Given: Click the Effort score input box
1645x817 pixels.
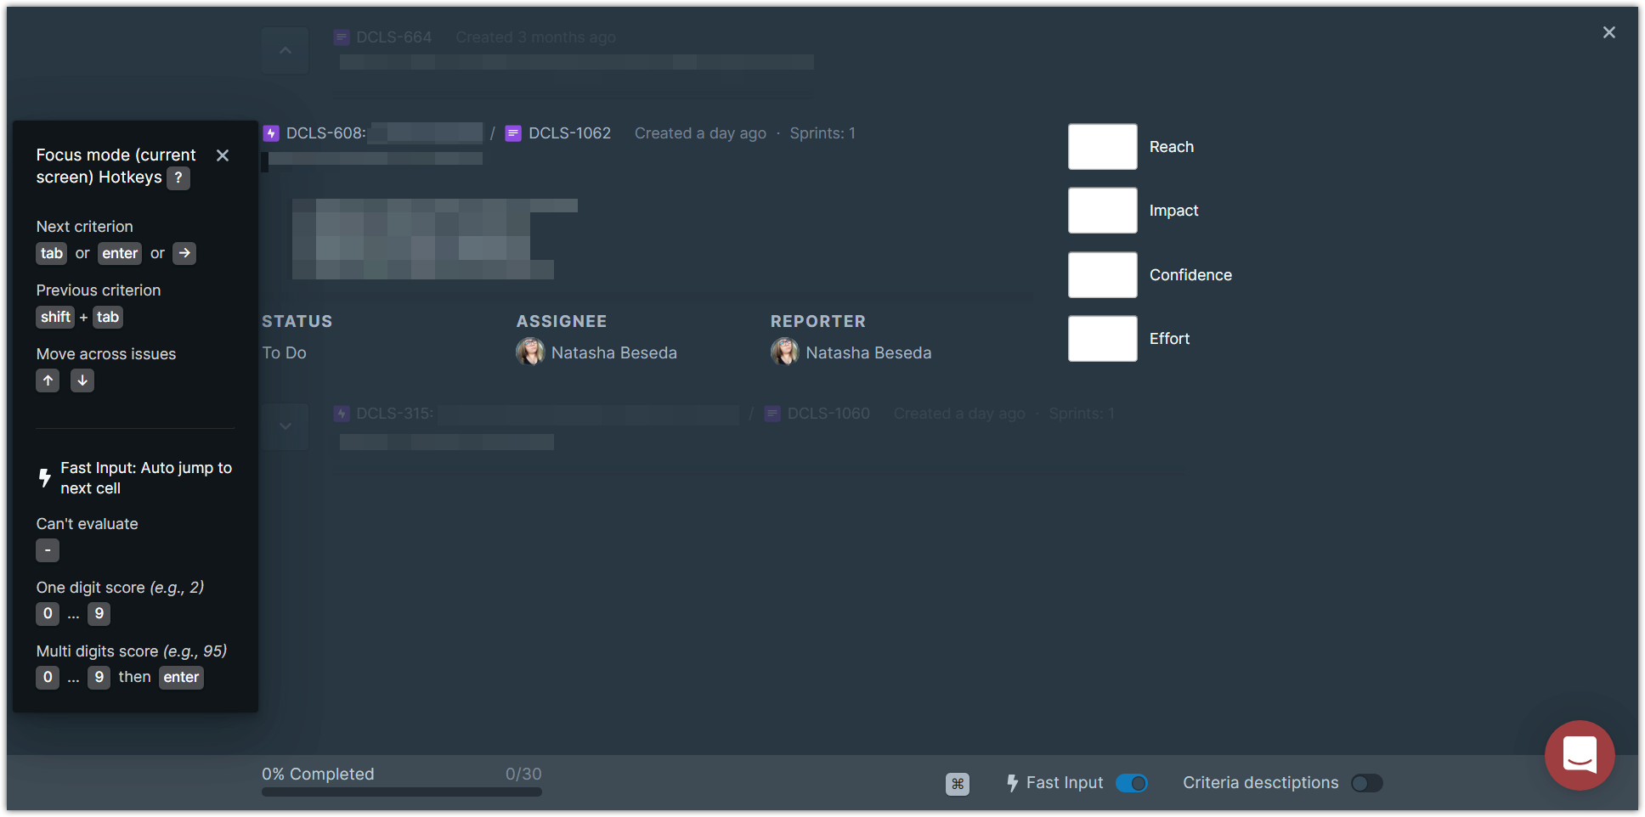Looking at the screenshot, I should pos(1102,339).
